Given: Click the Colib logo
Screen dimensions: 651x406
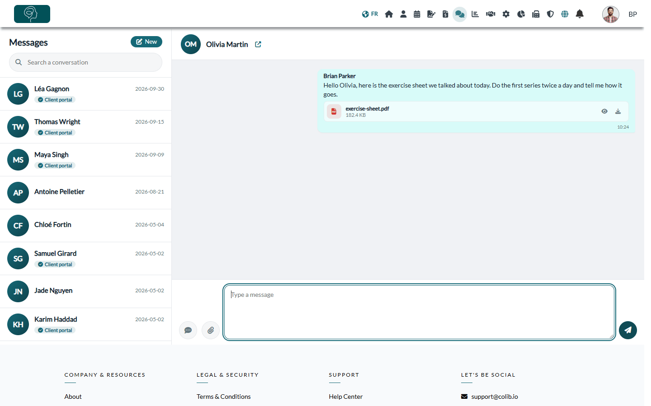Looking at the screenshot, I should 32,14.
